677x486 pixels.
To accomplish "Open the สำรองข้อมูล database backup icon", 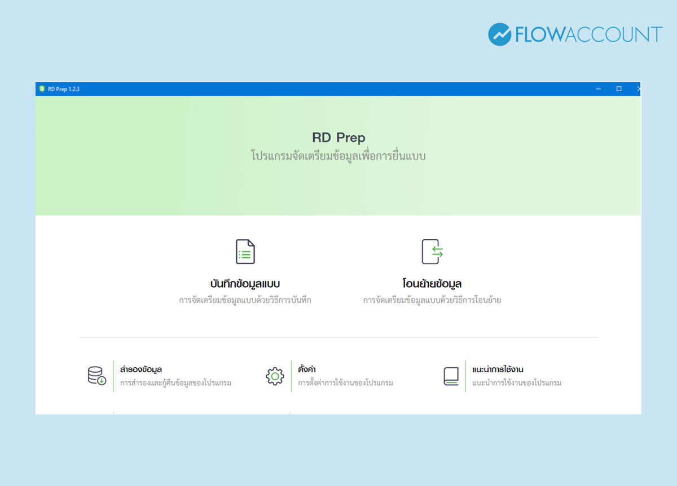I will tap(96, 376).
